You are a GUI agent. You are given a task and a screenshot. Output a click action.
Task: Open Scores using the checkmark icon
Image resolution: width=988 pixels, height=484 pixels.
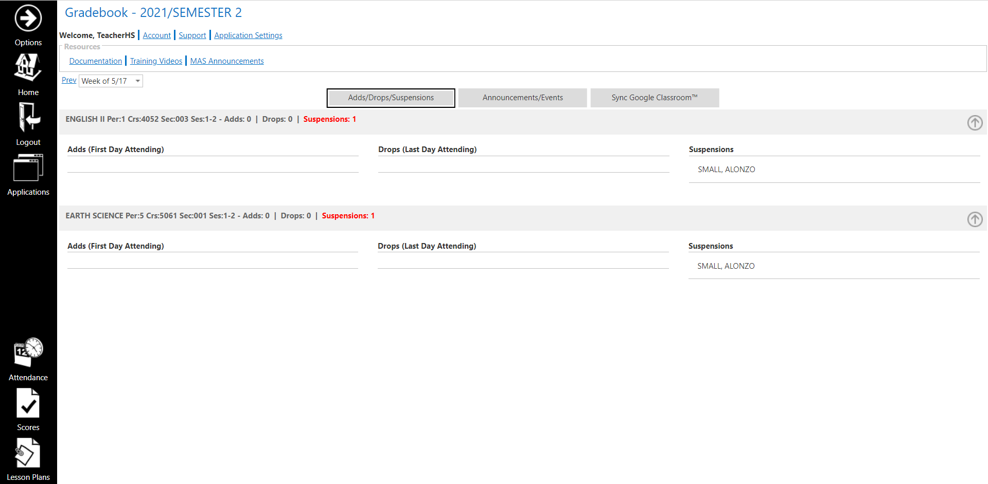28,403
